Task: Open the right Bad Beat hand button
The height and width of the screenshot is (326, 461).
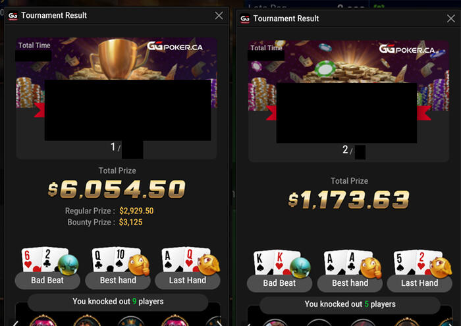Action: click(279, 283)
